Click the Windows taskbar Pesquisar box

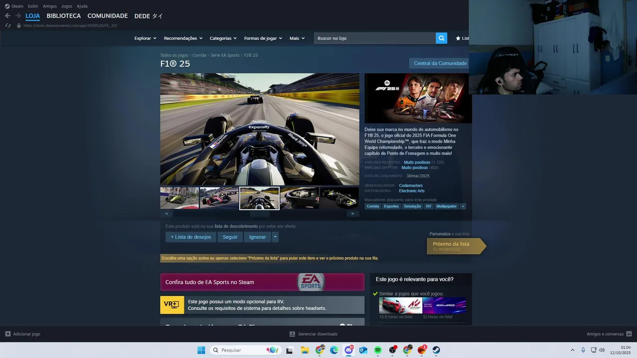tap(245, 350)
